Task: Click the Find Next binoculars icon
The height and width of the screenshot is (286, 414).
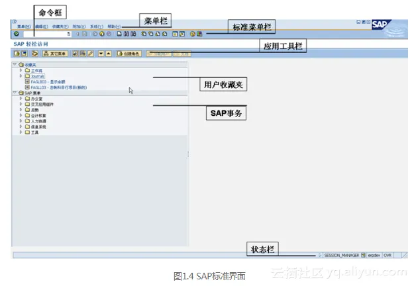Action: [133, 34]
